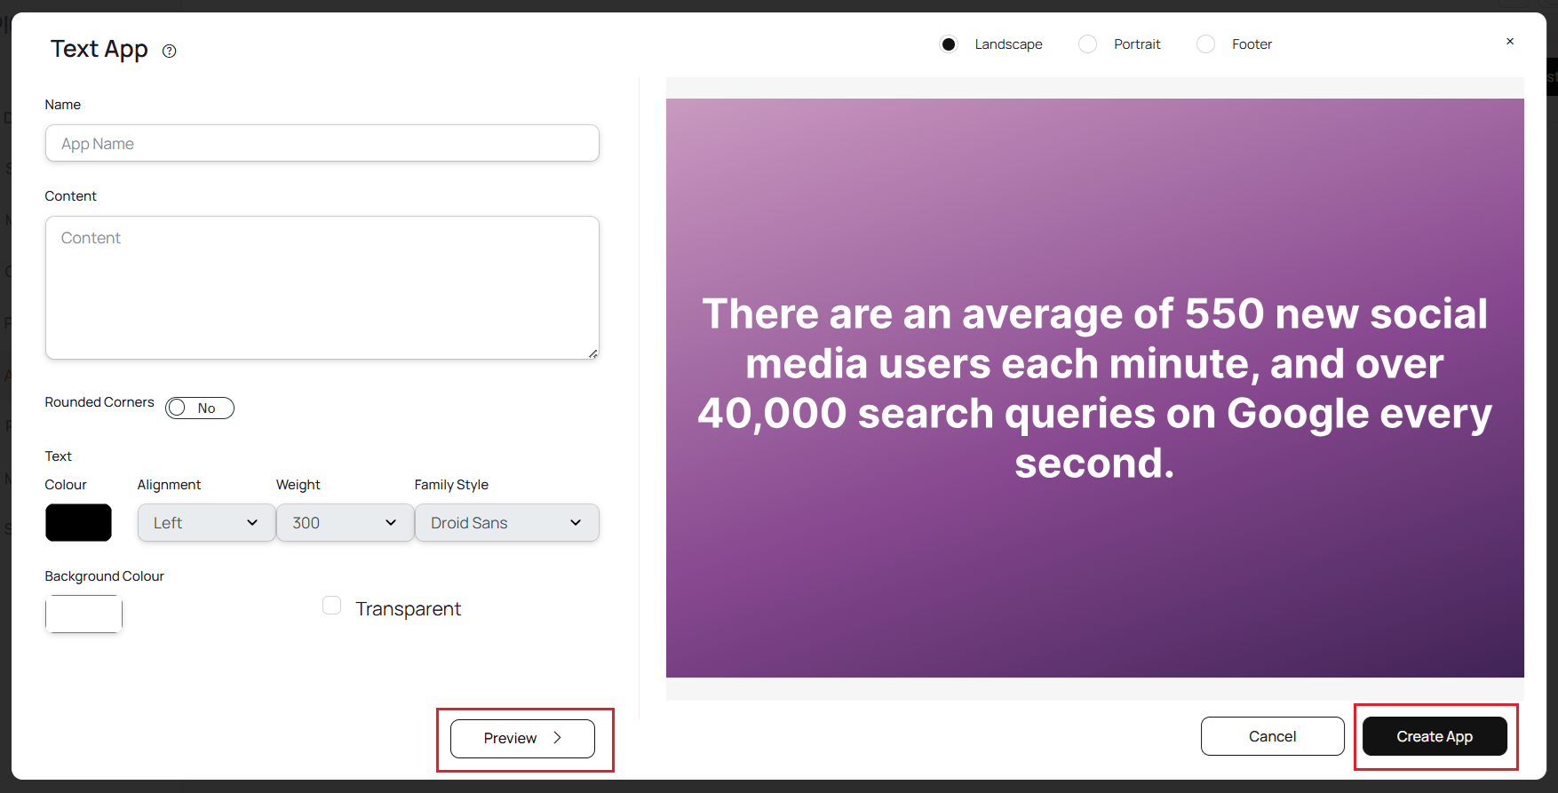Toggle the Rounded Corners switch
This screenshot has height=793, width=1558.
tap(200, 408)
